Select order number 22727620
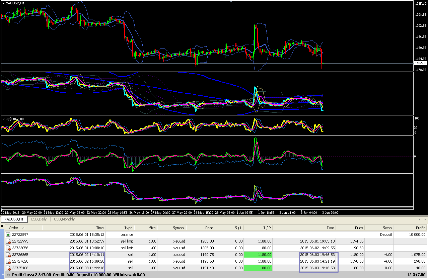428x279 pixels. coord(20,261)
